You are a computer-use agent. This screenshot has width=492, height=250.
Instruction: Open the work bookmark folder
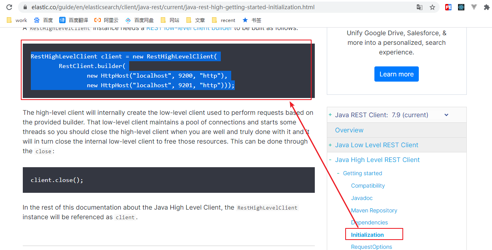(17, 20)
